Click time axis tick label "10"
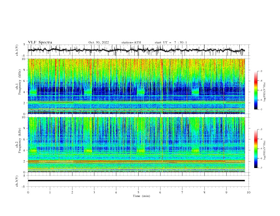Screen dimensions: 280x216 (249, 192)
